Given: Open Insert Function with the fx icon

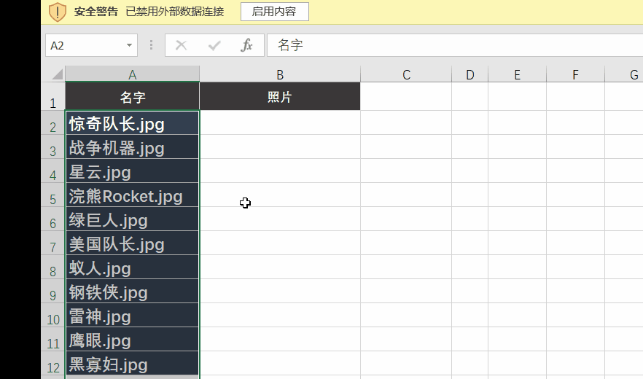Looking at the screenshot, I should 246,45.
